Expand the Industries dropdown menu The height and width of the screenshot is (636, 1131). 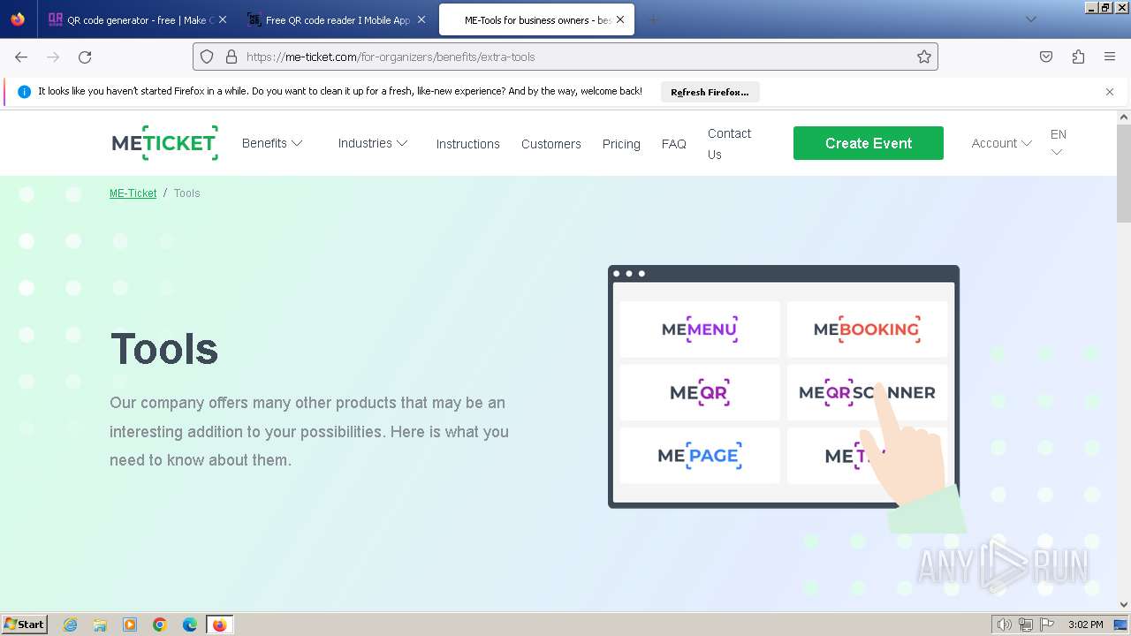click(x=373, y=143)
